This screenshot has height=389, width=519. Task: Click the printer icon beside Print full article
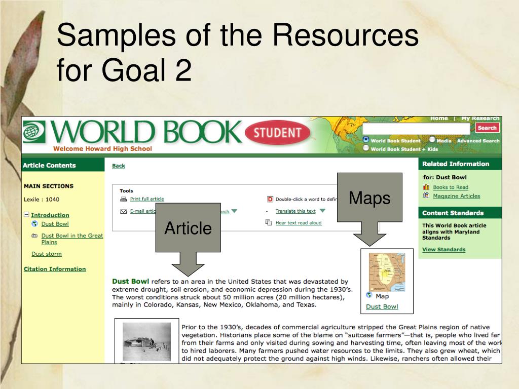[124, 199]
